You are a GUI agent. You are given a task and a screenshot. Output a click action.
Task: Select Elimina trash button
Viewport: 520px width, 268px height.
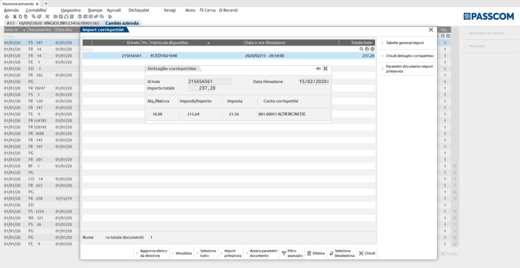point(315,253)
